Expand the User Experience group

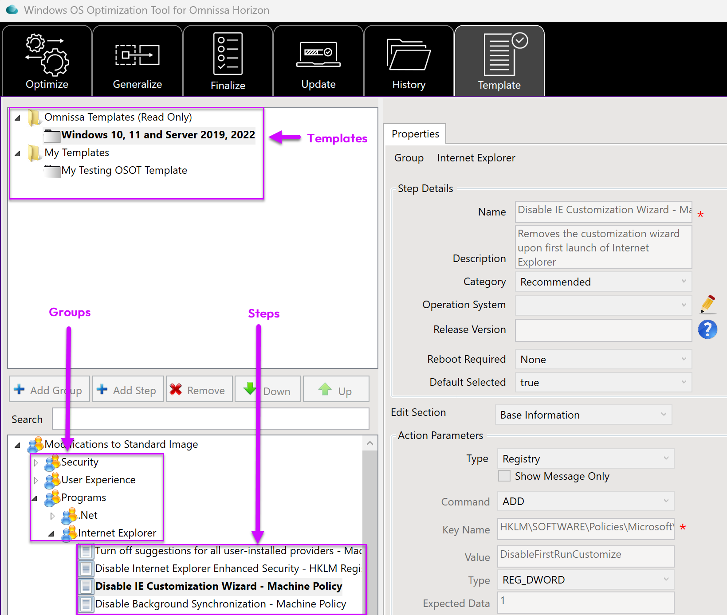[35, 480]
